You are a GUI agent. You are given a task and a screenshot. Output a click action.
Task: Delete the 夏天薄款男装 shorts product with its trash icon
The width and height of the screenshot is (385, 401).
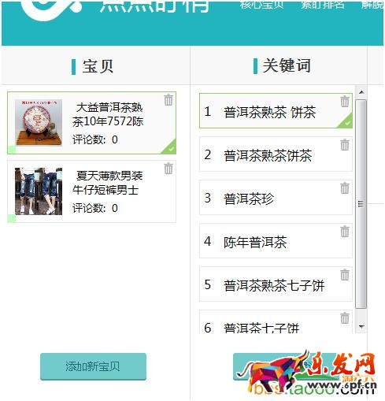(x=168, y=169)
